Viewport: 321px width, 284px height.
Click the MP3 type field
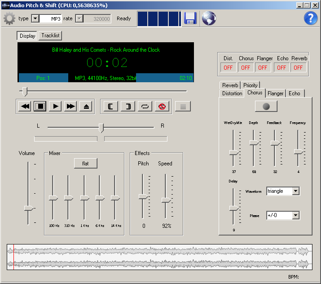[x=50, y=19]
